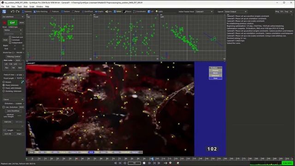Open the Refine solving mode dropdown

tap(13, 30)
